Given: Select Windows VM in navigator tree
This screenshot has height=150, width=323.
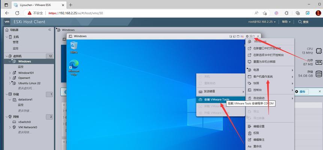Looking at the screenshot, I should [x=24, y=61].
